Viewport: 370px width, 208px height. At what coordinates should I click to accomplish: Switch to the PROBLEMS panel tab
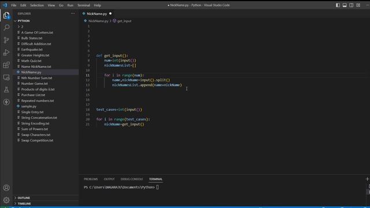[91, 179]
